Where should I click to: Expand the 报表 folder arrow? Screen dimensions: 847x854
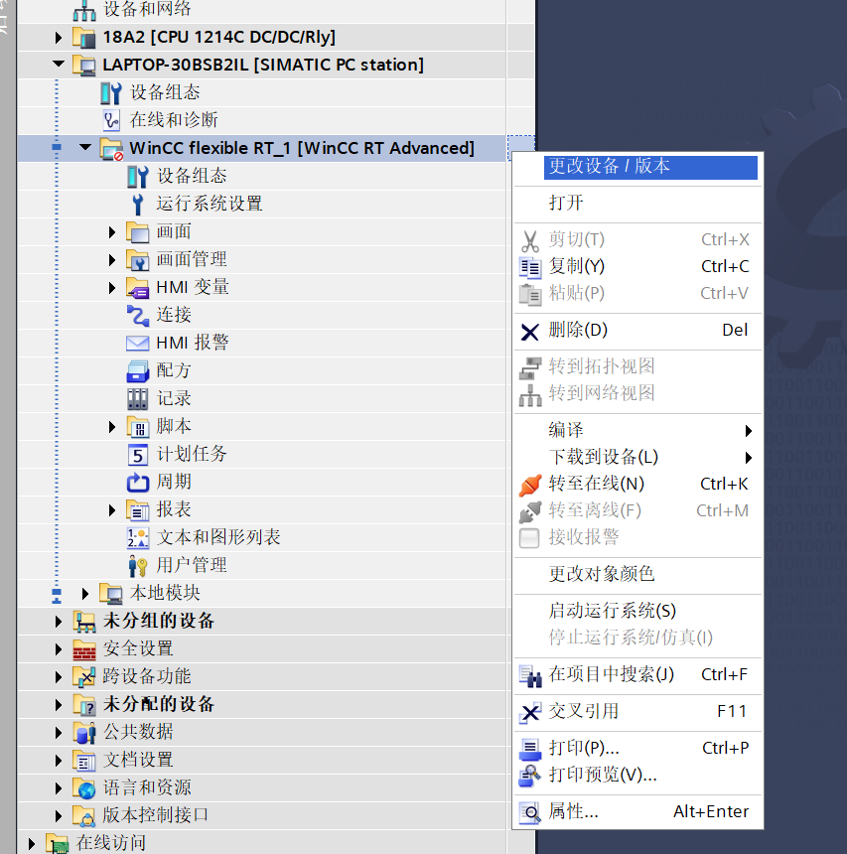pos(111,510)
